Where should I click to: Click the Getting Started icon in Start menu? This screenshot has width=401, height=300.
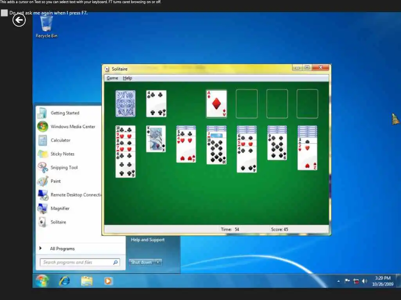tap(42, 113)
